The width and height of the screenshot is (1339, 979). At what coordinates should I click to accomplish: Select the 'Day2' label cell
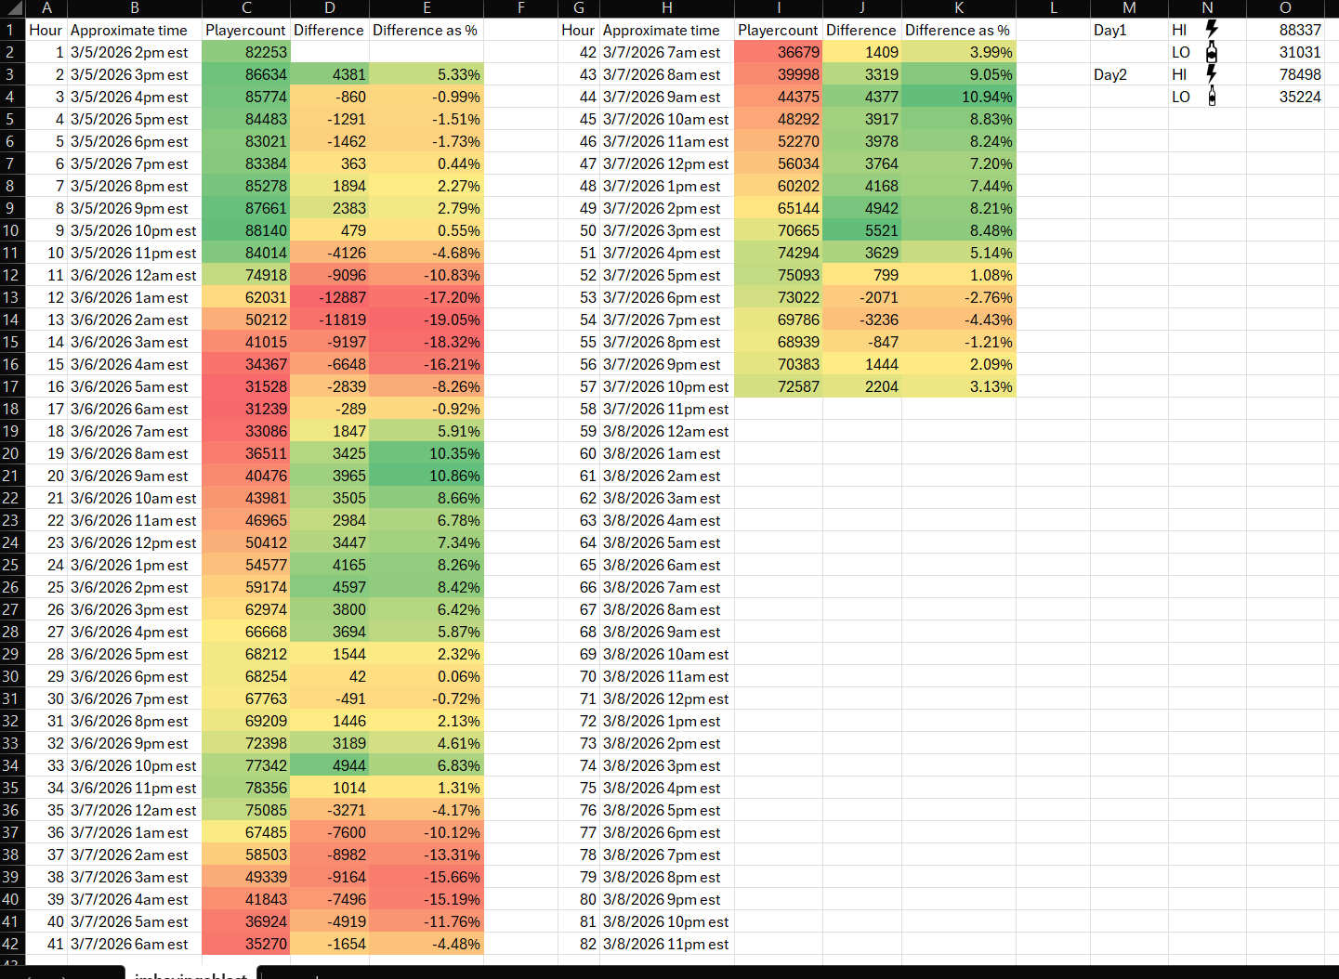[1129, 74]
